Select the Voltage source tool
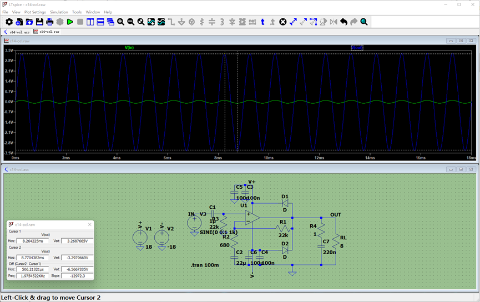Viewport: 480px width, 302px height. point(191,22)
